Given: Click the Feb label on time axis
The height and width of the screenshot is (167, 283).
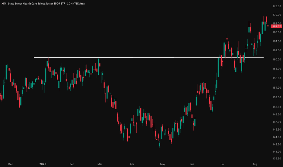Looking at the screenshot, I should tap(72, 164).
